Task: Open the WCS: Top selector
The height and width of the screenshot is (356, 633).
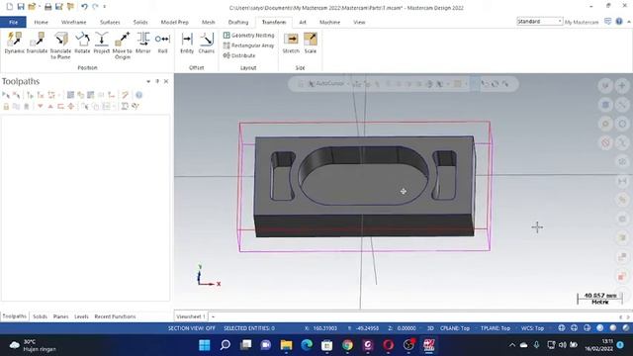Action: pyautogui.click(x=532, y=328)
